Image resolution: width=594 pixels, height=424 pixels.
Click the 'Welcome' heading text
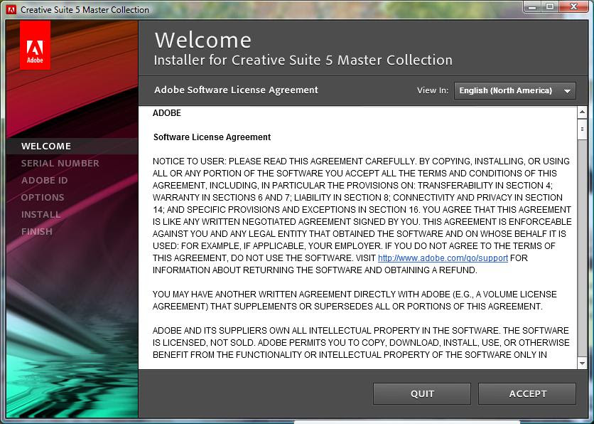[203, 41]
